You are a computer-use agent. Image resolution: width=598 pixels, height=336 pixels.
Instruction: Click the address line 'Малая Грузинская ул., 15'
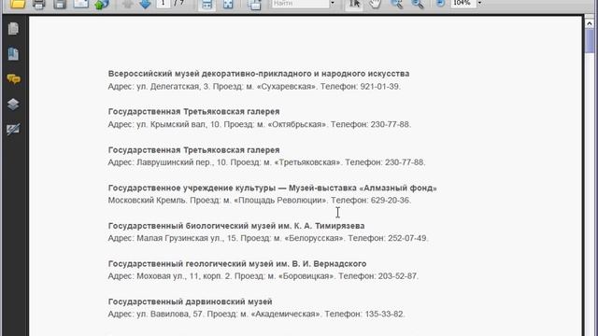tap(187, 238)
